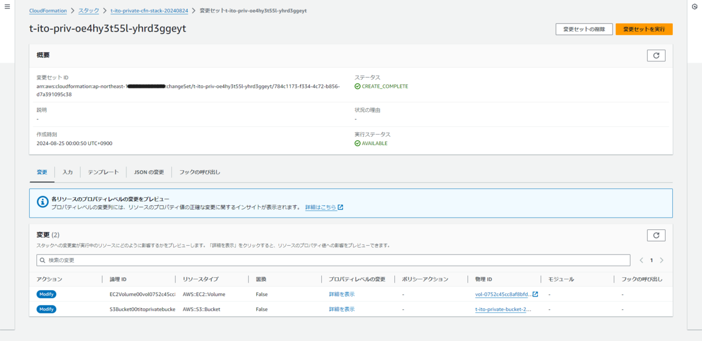Focus the 検索の変更 search field

pyautogui.click(x=333, y=260)
